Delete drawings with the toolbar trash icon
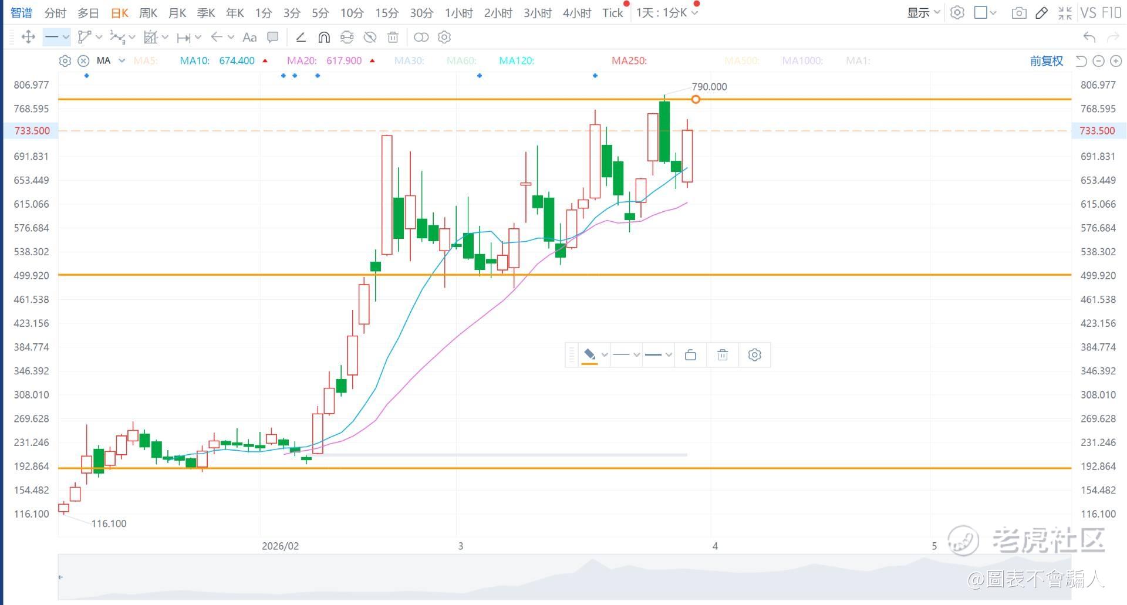 (x=393, y=37)
